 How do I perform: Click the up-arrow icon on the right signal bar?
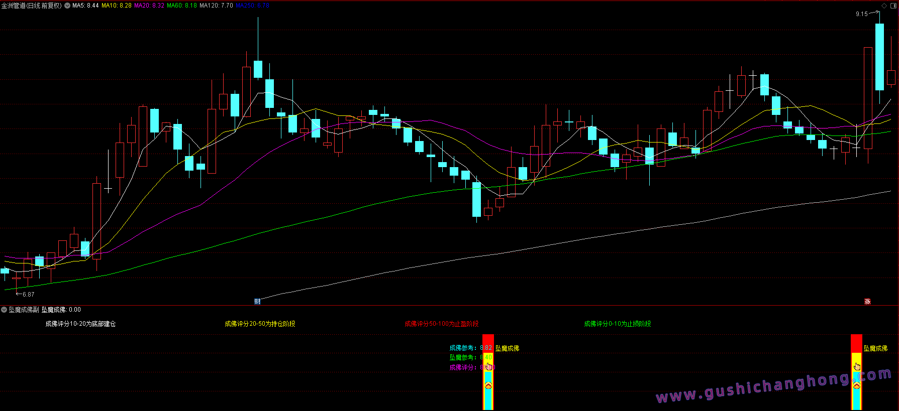tap(856, 385)
